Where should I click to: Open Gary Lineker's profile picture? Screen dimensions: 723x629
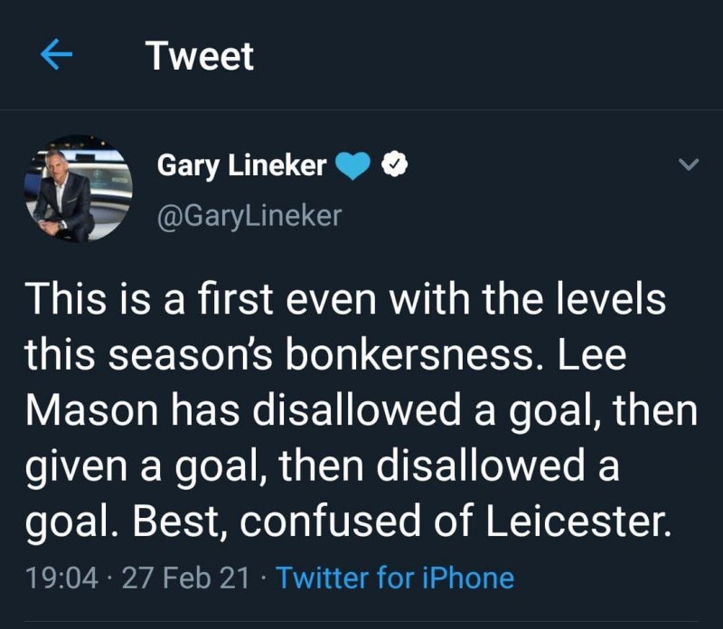tap(78, 190)
